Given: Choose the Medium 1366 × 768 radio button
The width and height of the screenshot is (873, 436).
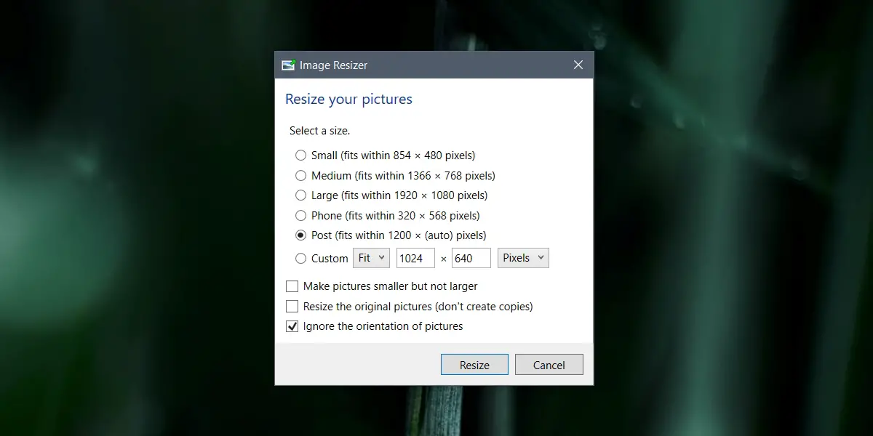Looking at the screenshot, I should tap(301, 176).
